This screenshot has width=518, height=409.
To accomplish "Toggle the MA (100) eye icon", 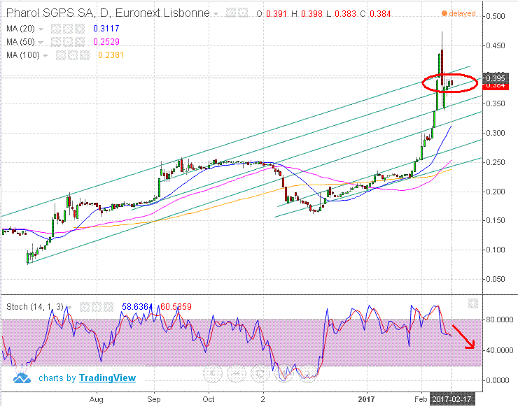I will click(60, 55).
